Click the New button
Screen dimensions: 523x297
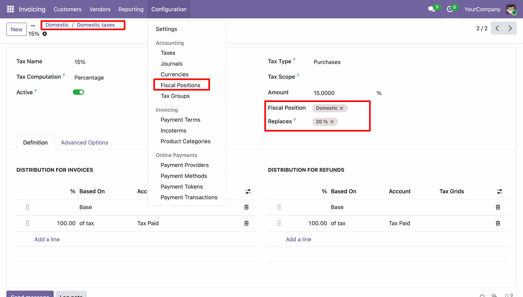click(17, 29)
